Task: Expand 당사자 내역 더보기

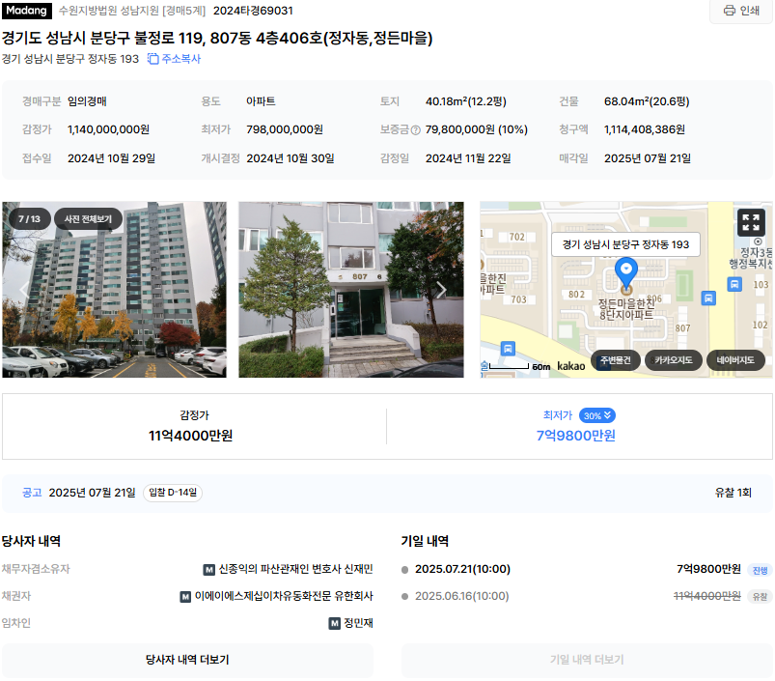Action: pos(187,660)
